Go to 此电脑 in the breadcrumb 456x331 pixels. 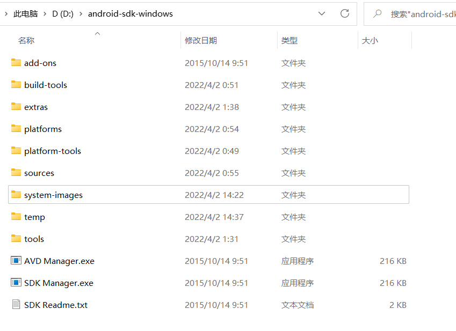point(26,13)
